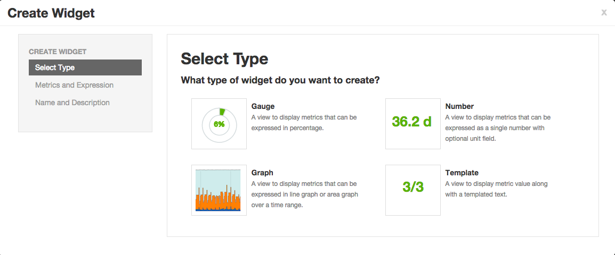Click the Gauge percentage description text
Image resolution: width=615 pixels, height=255 pixels.
[304, 122]
